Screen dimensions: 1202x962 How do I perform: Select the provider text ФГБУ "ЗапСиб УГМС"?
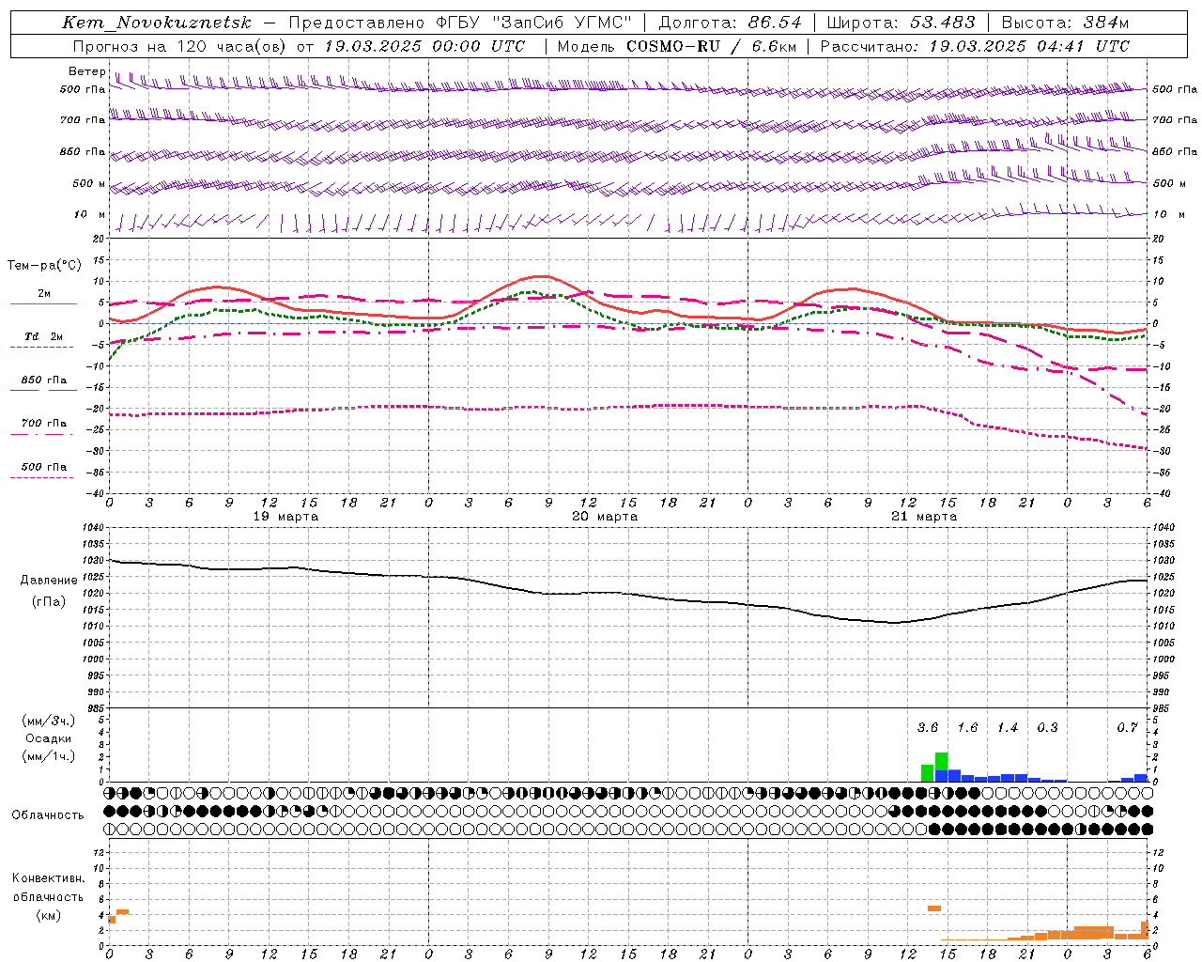[x=534, y=23]
